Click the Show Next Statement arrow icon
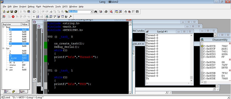231x99 pixels. click(34, 17)
